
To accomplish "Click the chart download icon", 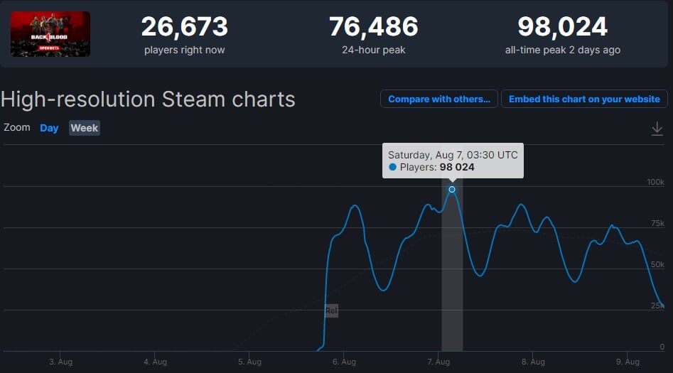I will (657, 129).
